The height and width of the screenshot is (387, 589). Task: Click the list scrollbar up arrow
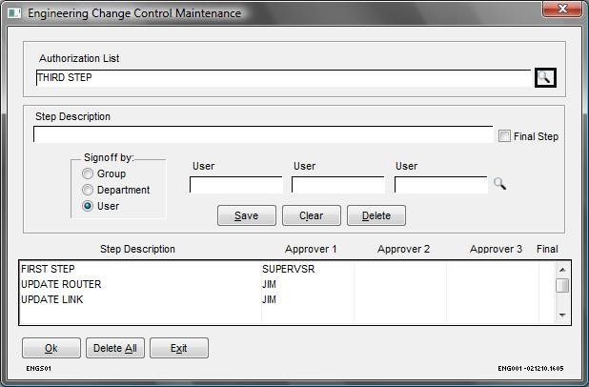pos(562,270)
